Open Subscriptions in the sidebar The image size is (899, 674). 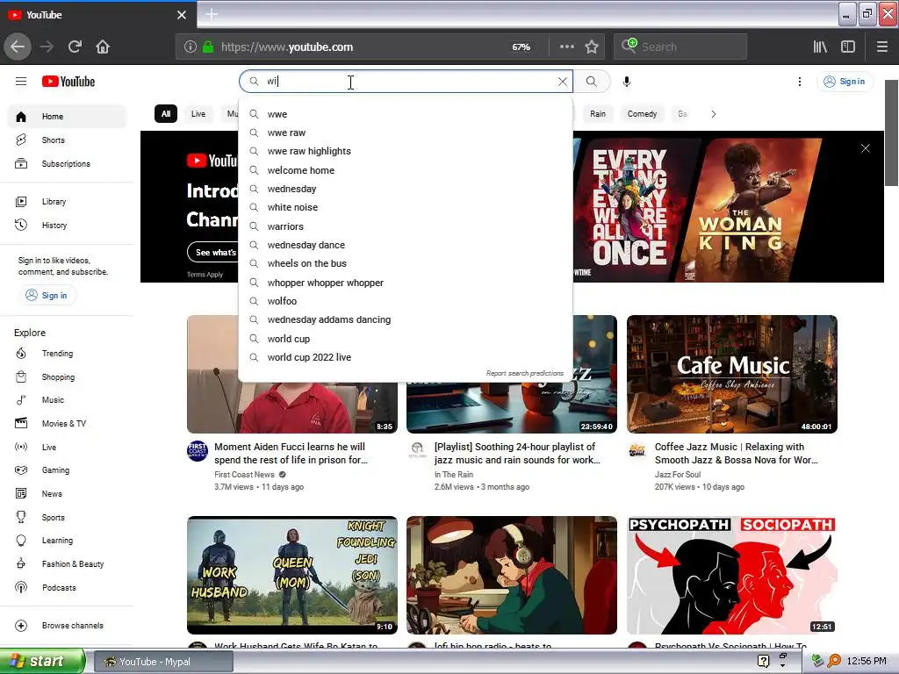67,163
